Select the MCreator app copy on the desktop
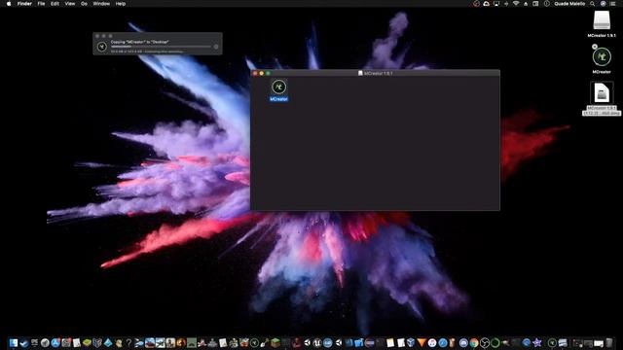Screen dimensions: 623x350 pyautogui.click(x=602, y=56)
